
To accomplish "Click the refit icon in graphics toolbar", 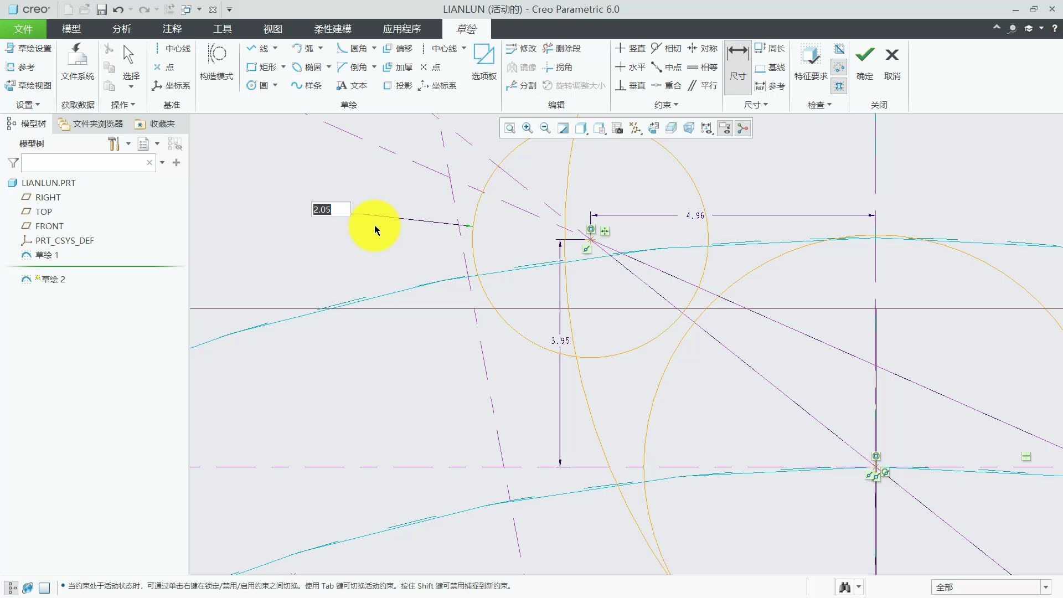I will (509, 128).
